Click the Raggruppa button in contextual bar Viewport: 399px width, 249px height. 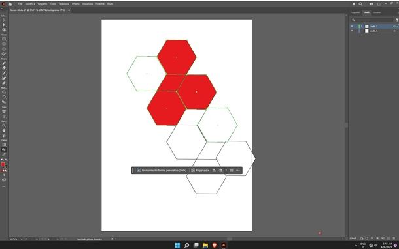200,170
